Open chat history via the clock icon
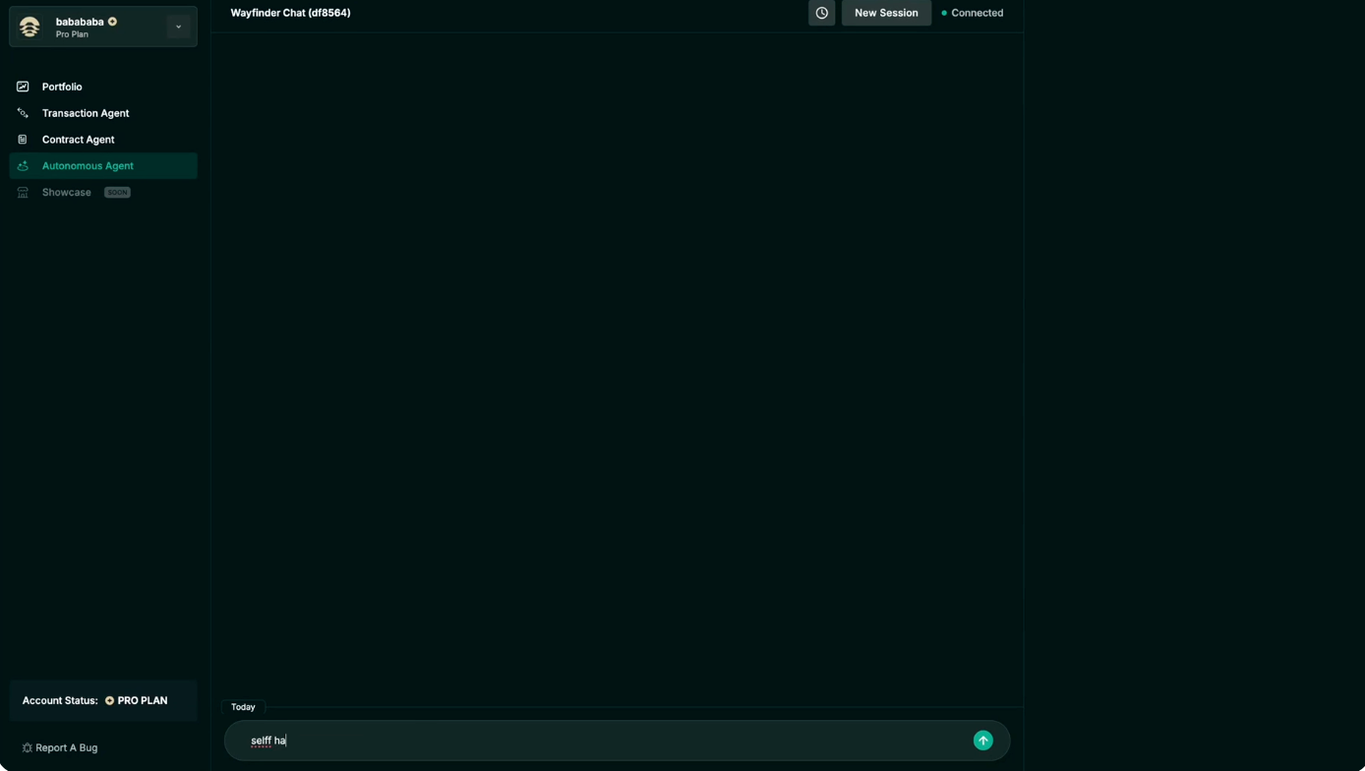The width and height of the screenshot is (1365, 771). pos(821,13)
